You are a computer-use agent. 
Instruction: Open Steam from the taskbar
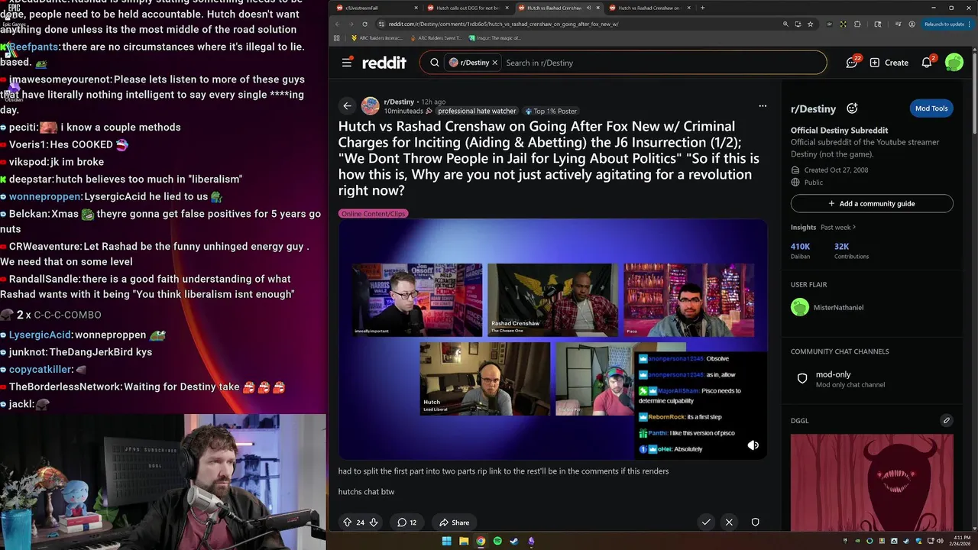click(x=514, y=542)
